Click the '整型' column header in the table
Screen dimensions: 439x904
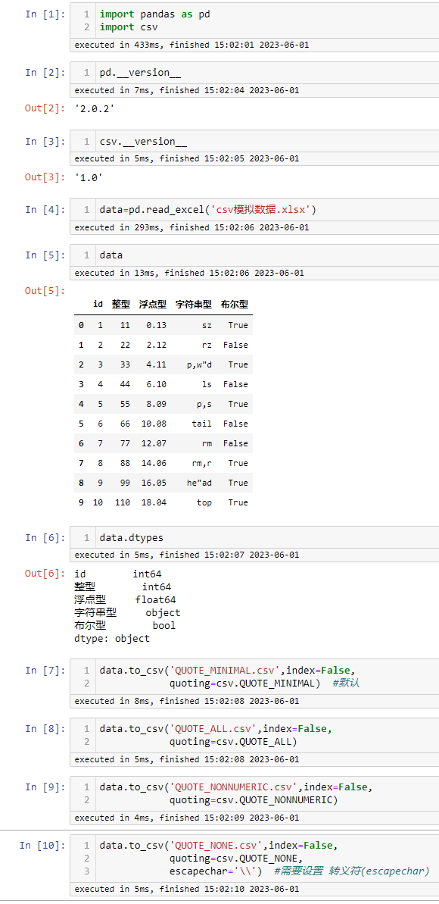click(121, 304)
